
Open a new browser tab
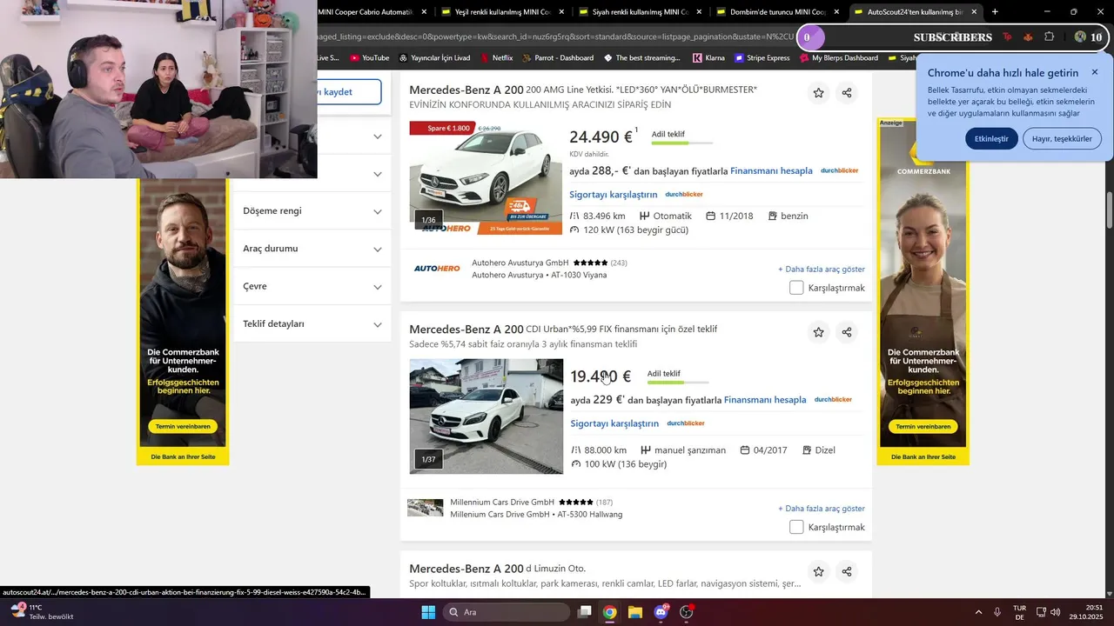[x=995, y=12]
